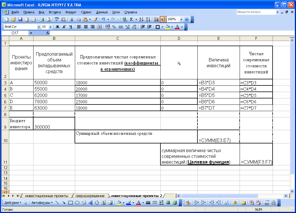Open the Правка menu
Screen dimensions: 296x213
click(x=29, y=12)
